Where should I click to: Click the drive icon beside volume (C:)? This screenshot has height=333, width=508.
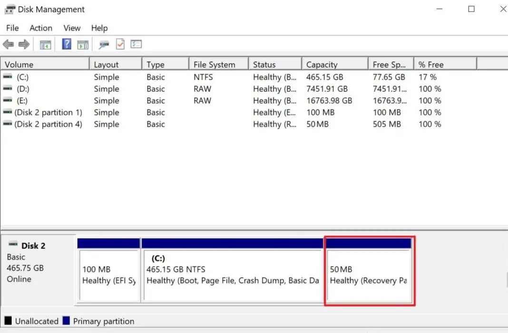7,77
